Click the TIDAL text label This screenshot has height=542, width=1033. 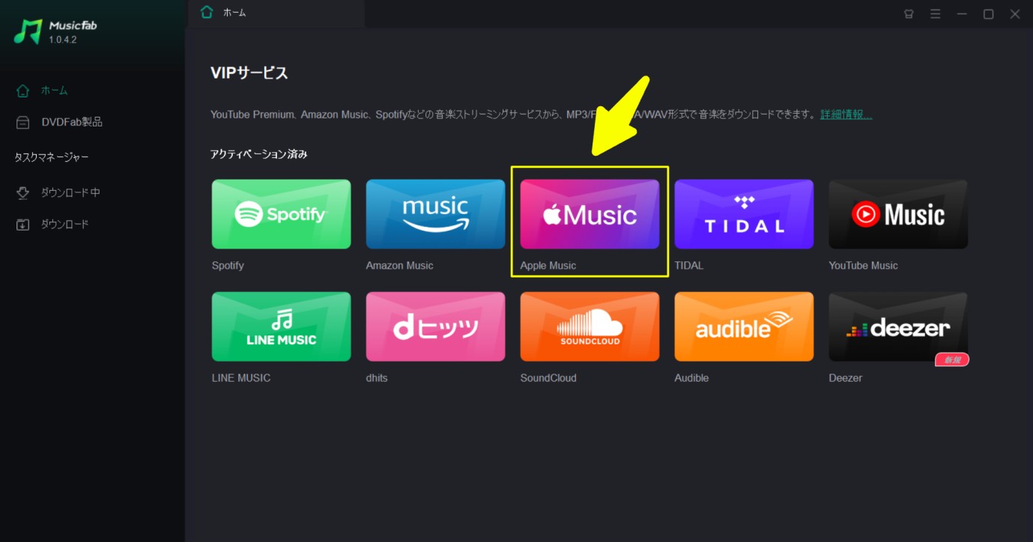click(x=688, y=266)
